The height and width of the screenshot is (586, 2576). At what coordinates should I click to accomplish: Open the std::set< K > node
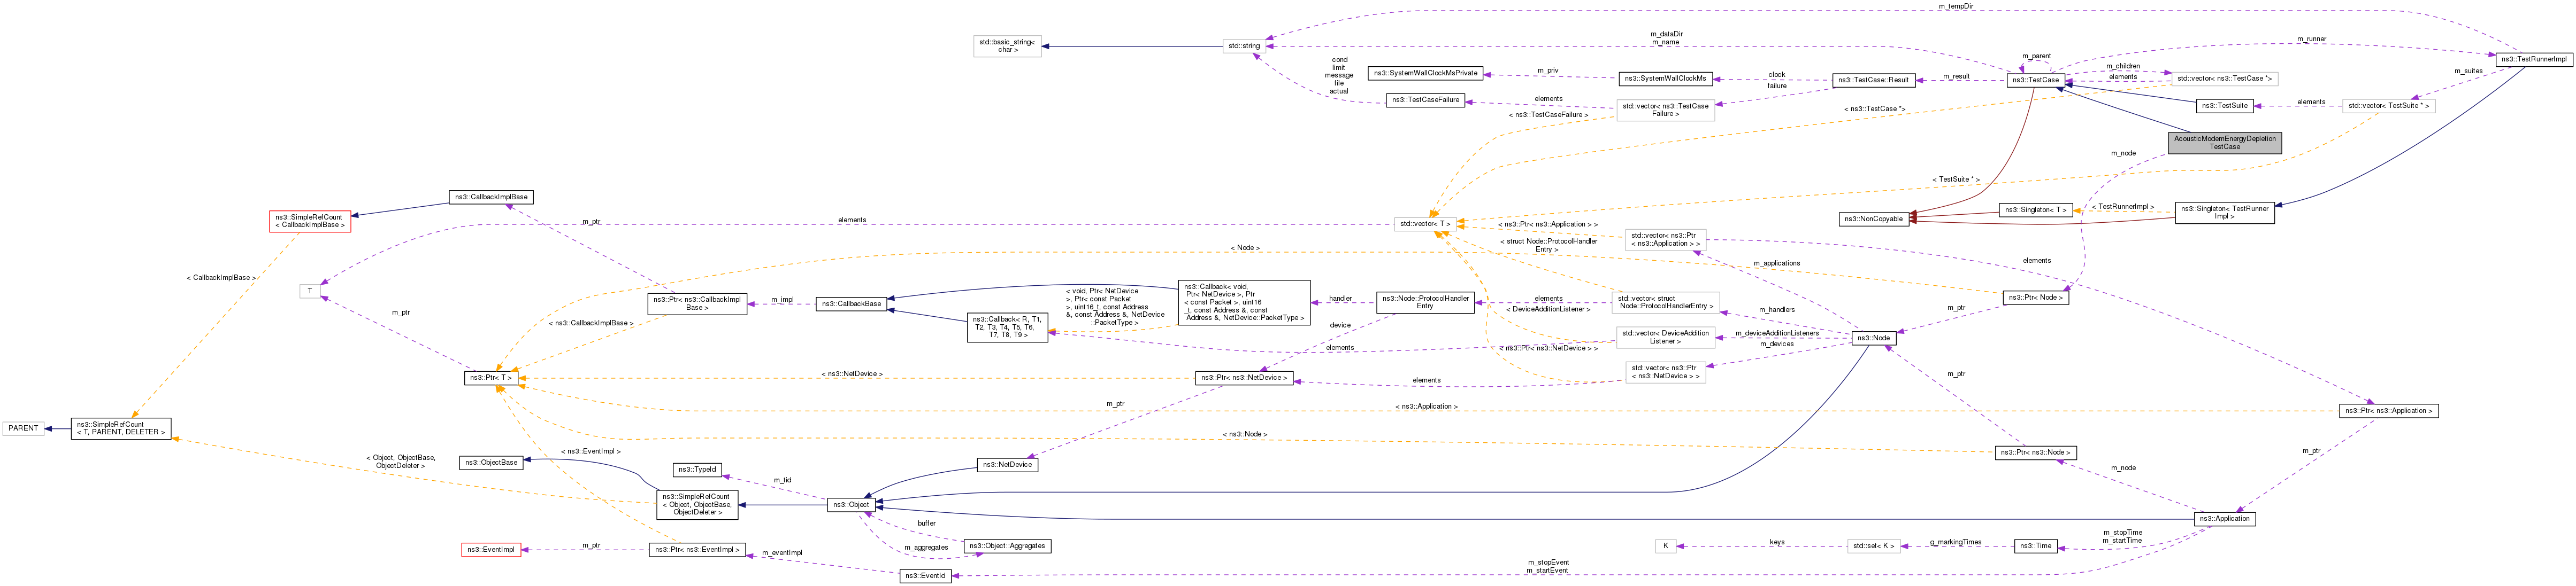tap(1873, 546)
